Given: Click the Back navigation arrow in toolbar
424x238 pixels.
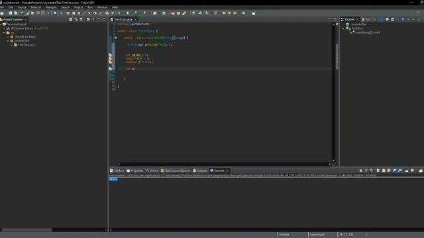Looking at the screenshot, I should [235, 13].
